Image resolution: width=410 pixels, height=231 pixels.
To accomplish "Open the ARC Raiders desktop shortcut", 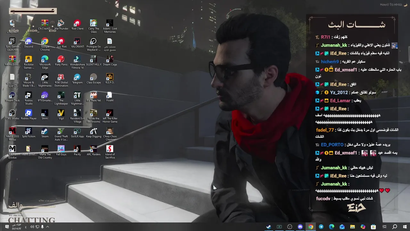I will tap(94, 151).
